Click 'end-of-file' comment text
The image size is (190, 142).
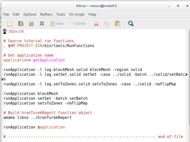170,137
